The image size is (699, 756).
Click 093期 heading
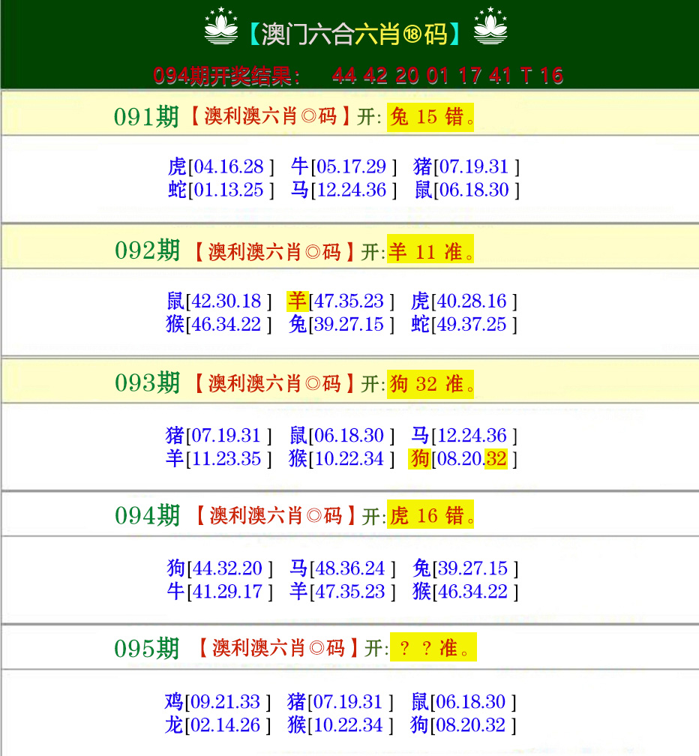click(148, 382)
